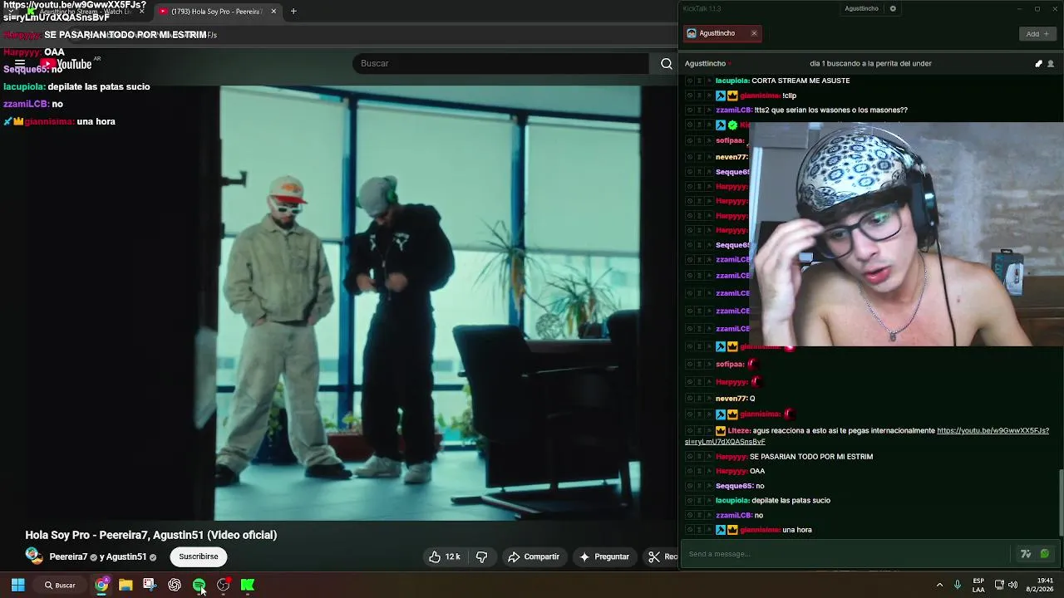Switch the ESP LAA keyboard language

tap(978, 585)
